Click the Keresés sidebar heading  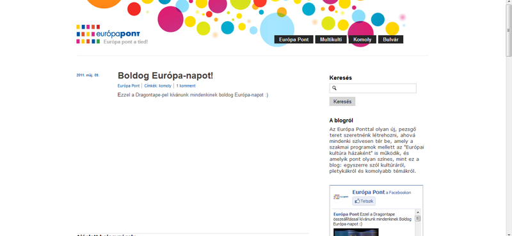tap(340, 78)
